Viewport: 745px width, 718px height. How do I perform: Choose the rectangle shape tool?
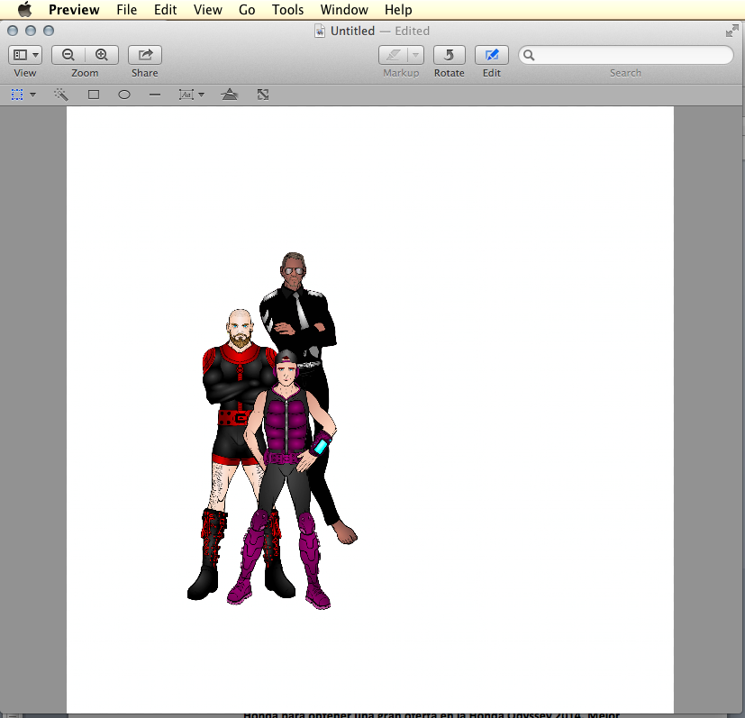coord(94,94)
